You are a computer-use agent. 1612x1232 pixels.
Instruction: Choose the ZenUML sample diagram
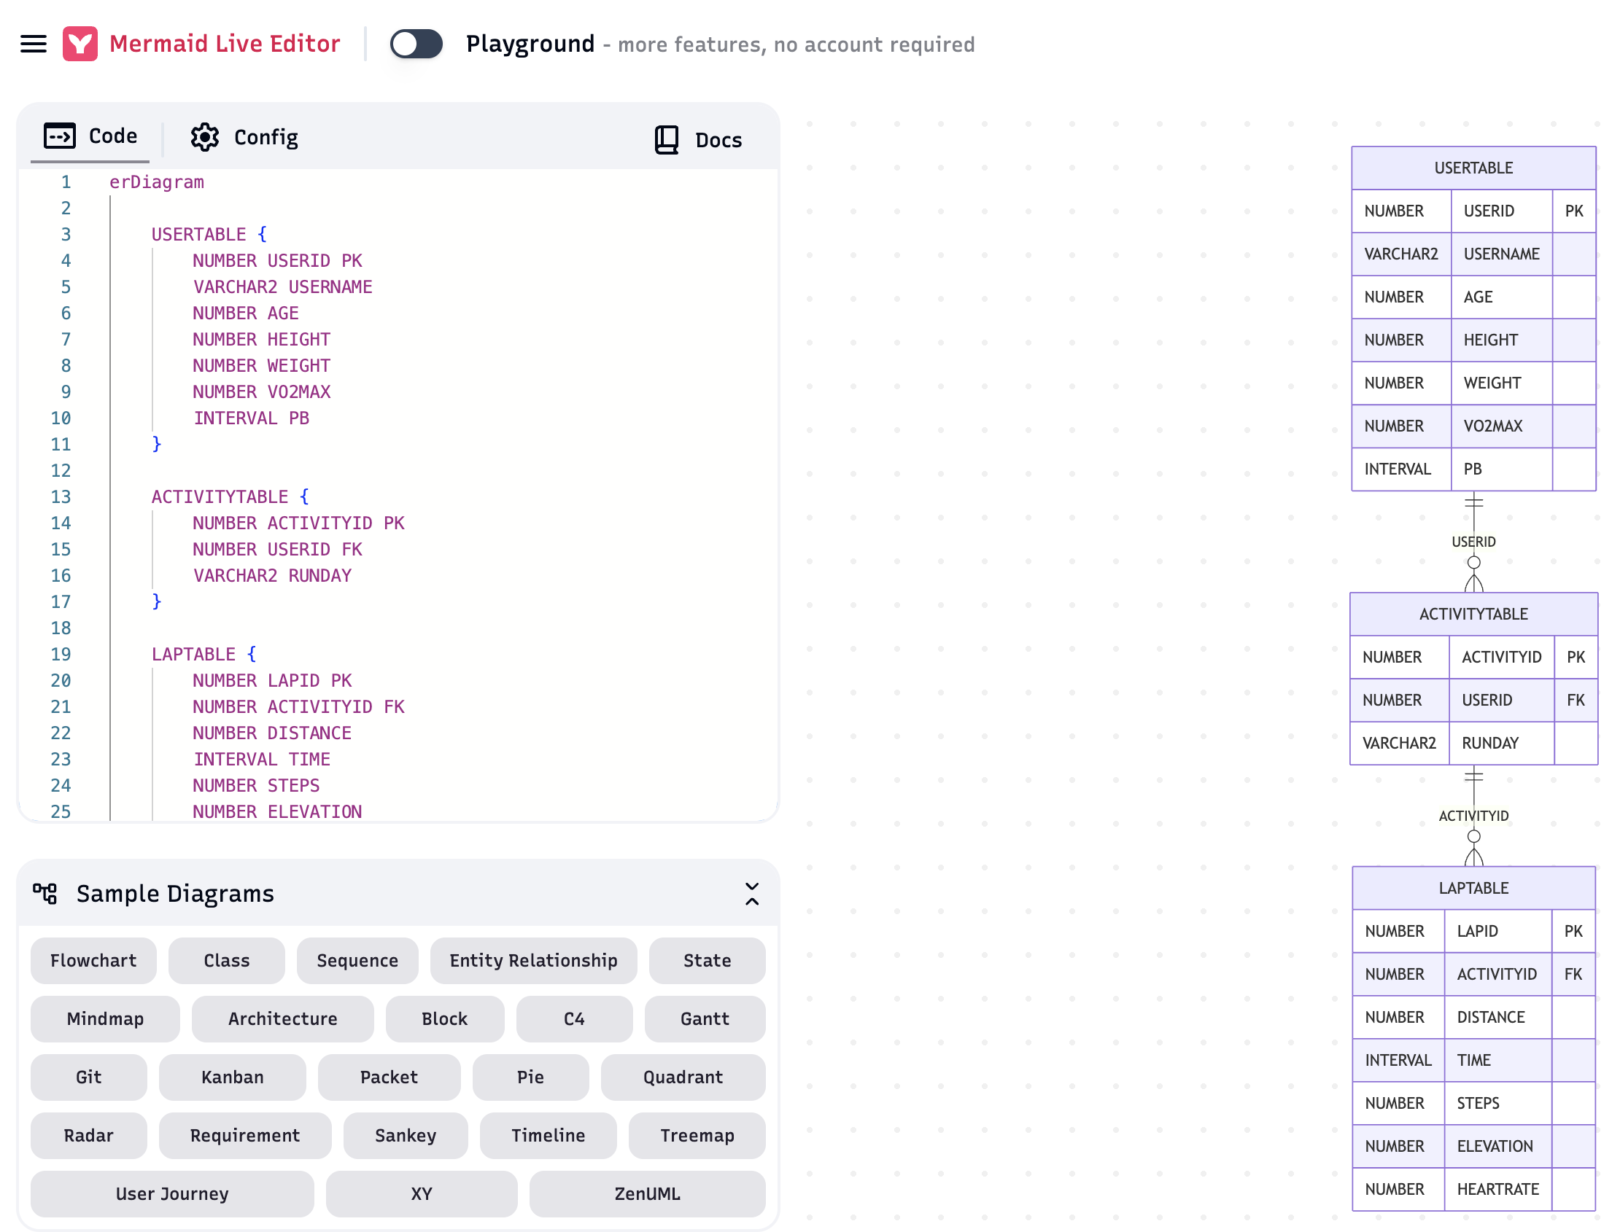click(647, 1194)
